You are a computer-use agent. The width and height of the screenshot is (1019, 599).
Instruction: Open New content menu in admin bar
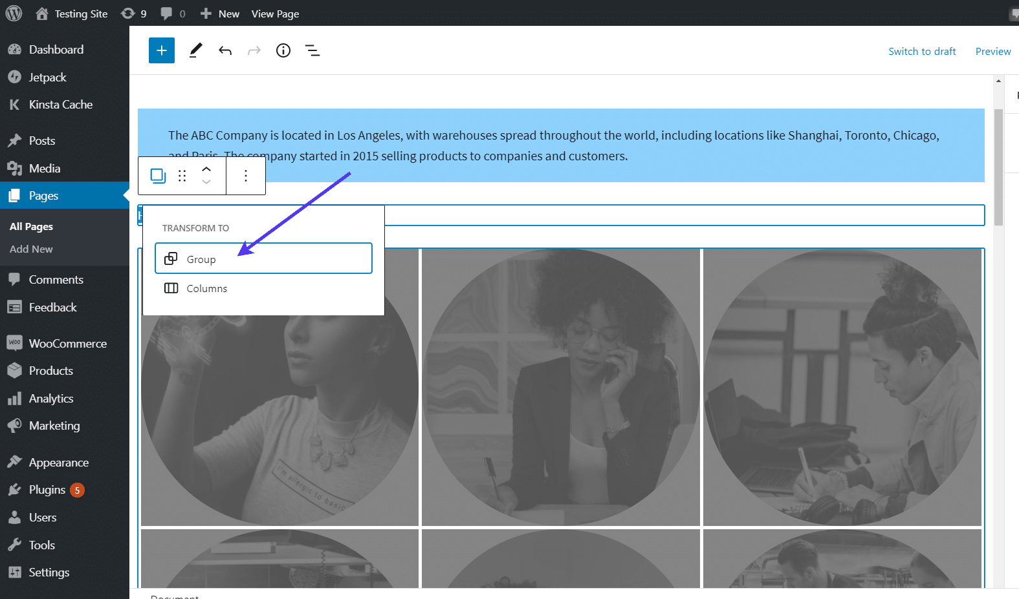(220, 14)
